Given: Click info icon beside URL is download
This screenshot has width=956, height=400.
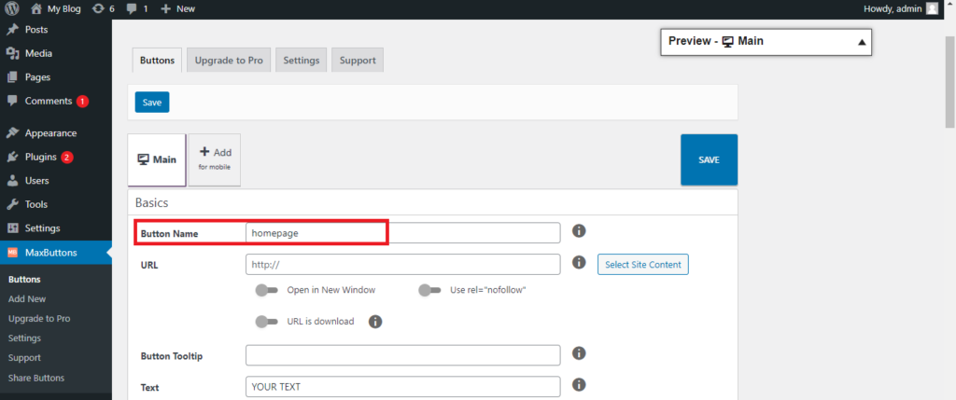Looking at the screenshot, I should click(x=375, y=322).
